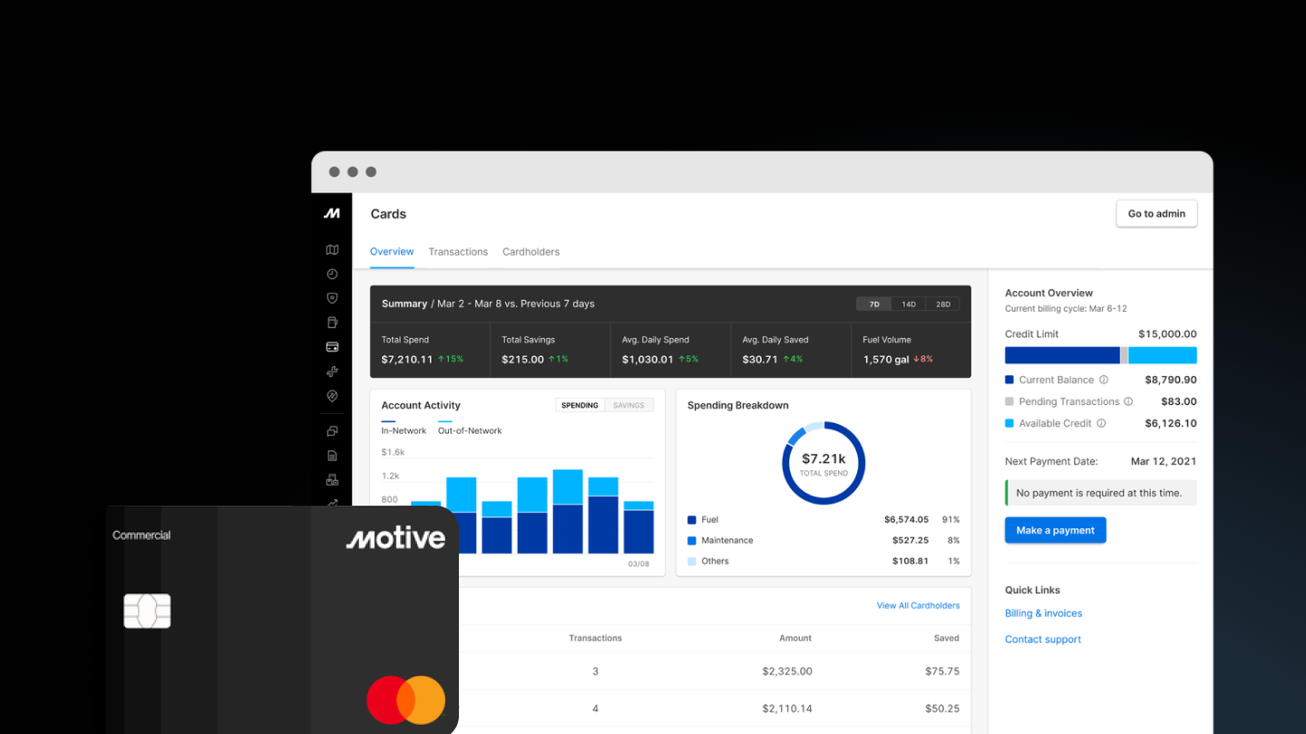Open the document icon in the sidebar

[x=332, y=456]
